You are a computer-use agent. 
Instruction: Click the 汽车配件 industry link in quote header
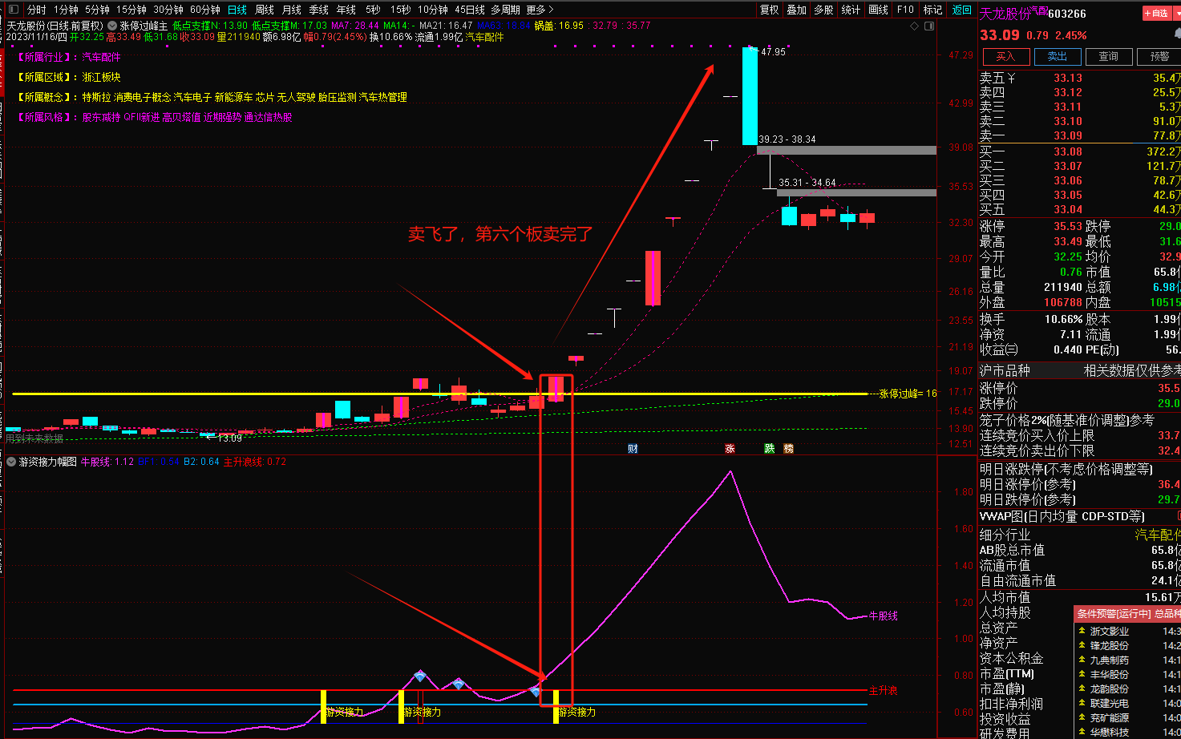tap(485, 37)
